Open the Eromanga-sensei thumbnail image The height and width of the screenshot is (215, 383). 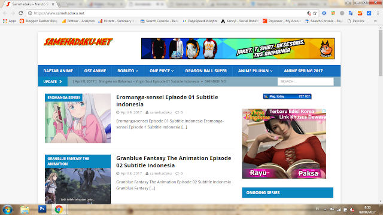pyautogui.click(x=78, y=118)
